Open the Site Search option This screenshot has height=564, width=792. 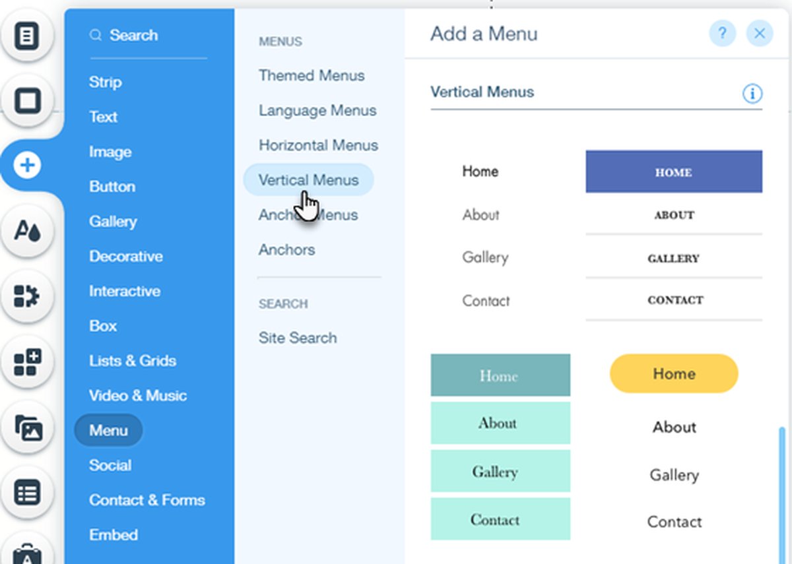(x=298, y=338)
